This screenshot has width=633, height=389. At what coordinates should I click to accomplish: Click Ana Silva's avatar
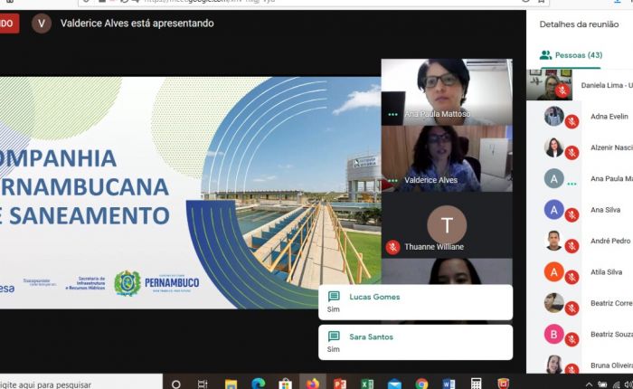coord(553,210)
